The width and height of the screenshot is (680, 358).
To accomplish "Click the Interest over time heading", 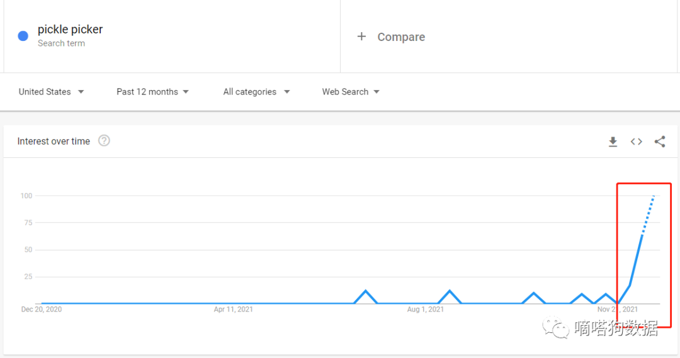I will [54, 142].
